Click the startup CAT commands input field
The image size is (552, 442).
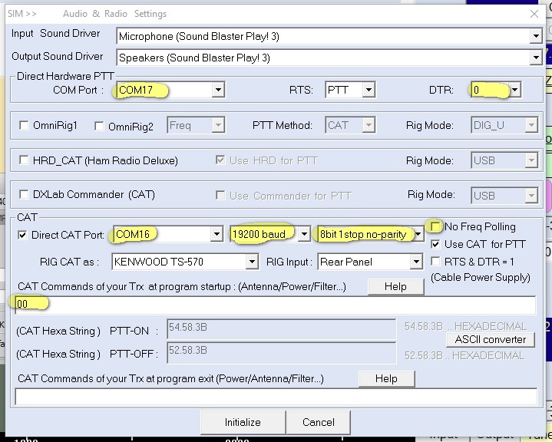point(276,305)
